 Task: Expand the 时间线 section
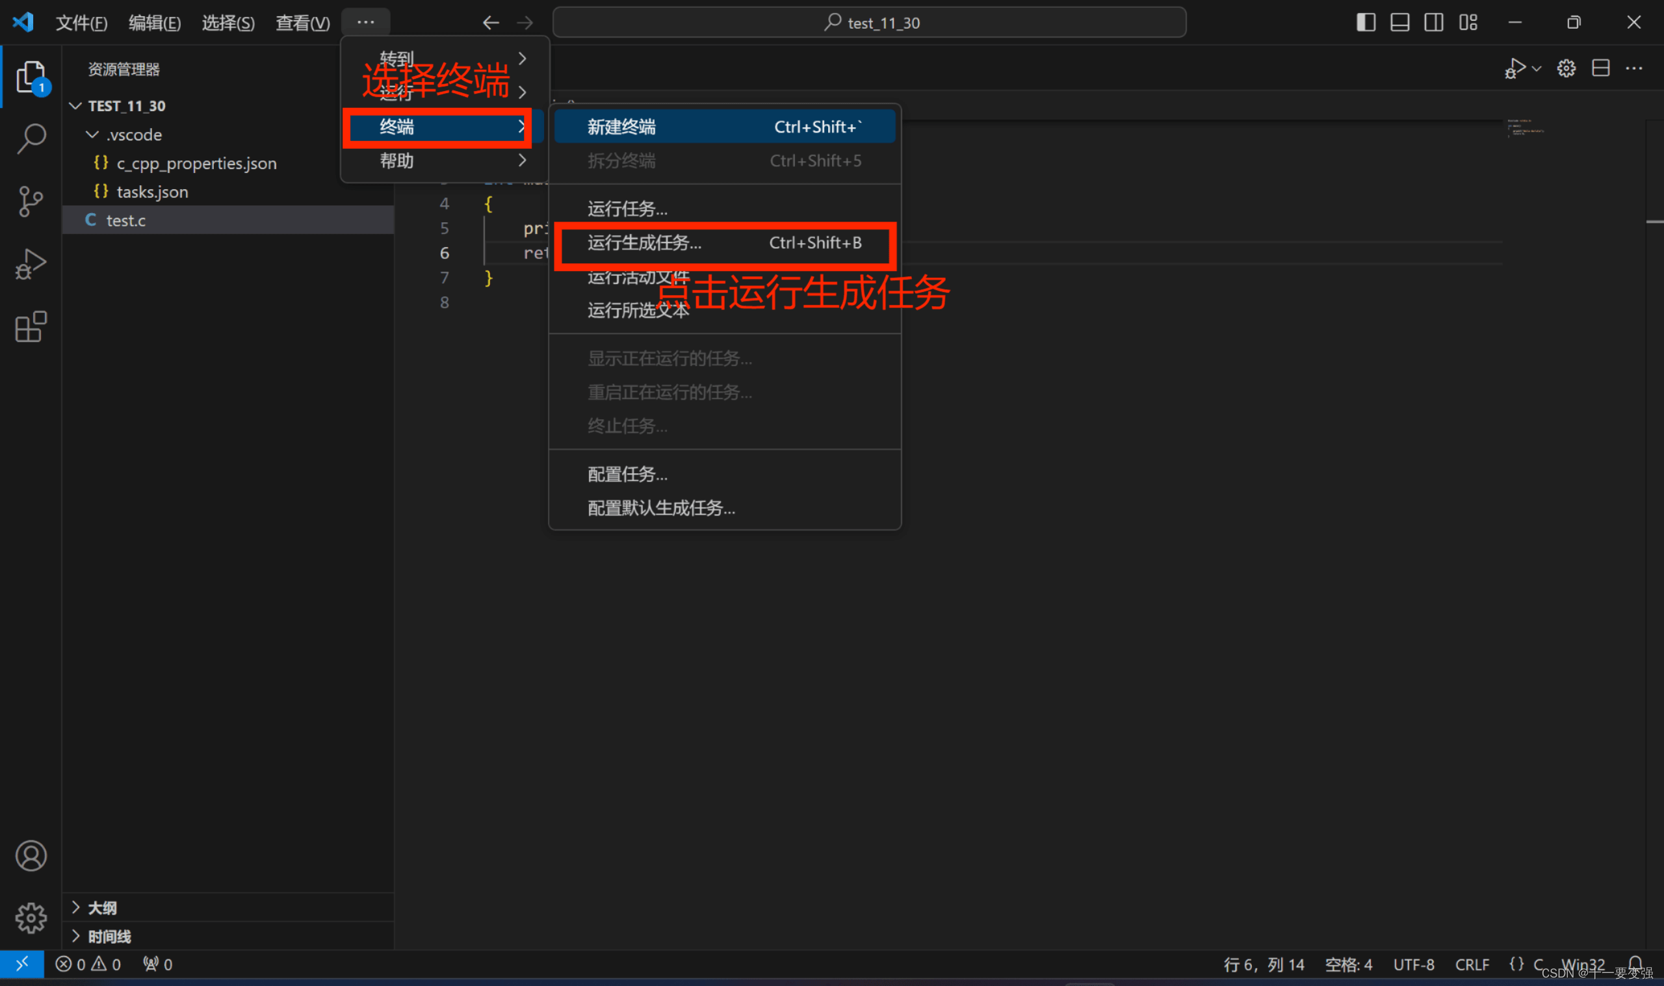tap(228, 936)
